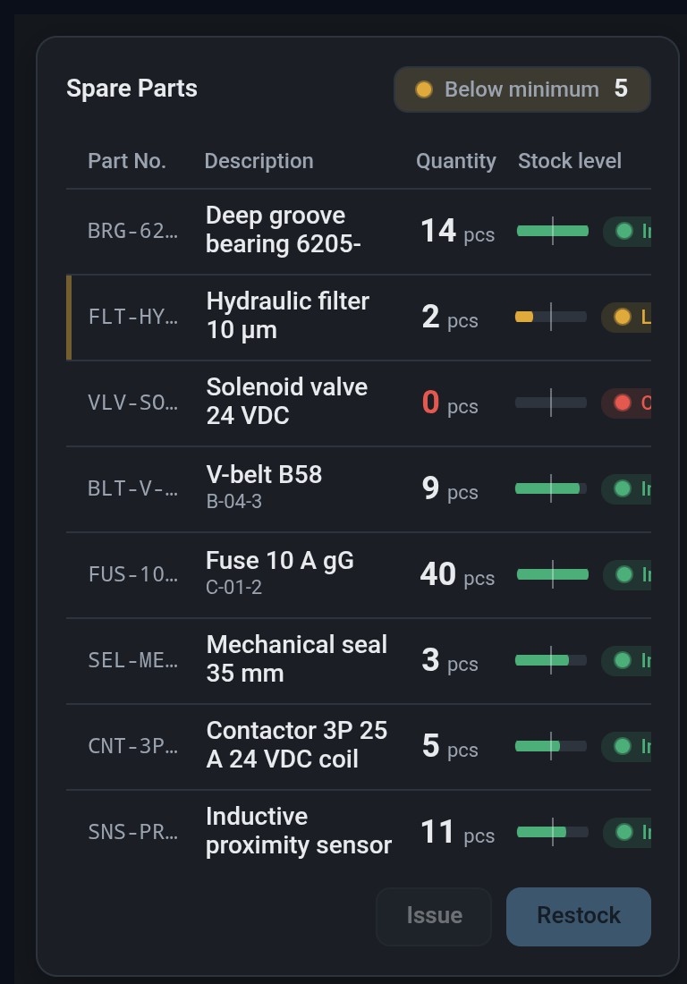Click the SNS-PR part number cell
This screenshot has width=687, height=984.
(133, 832)
